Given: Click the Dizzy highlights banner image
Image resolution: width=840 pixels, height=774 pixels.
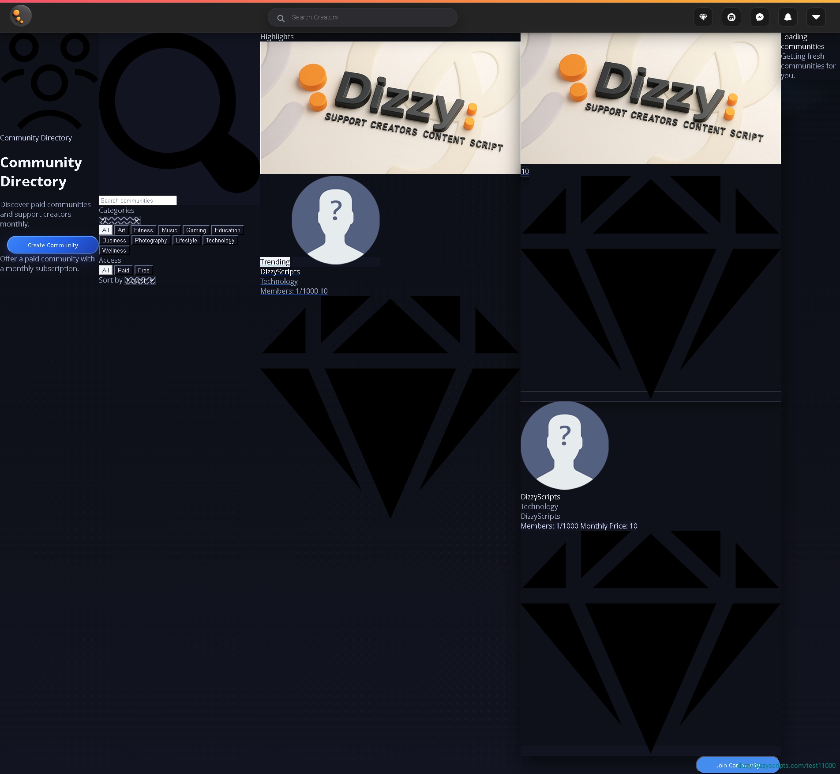Looking at the screenshot, I should click(390, 108).
